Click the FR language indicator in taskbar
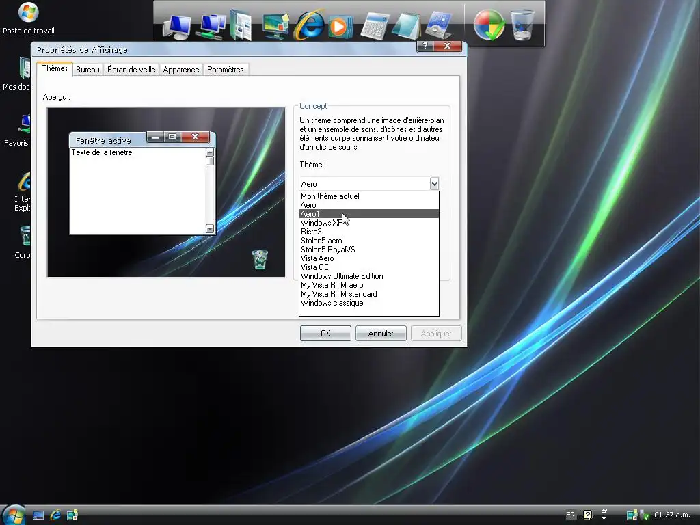Viewport: 700px width, 525px height. point(571,515)
